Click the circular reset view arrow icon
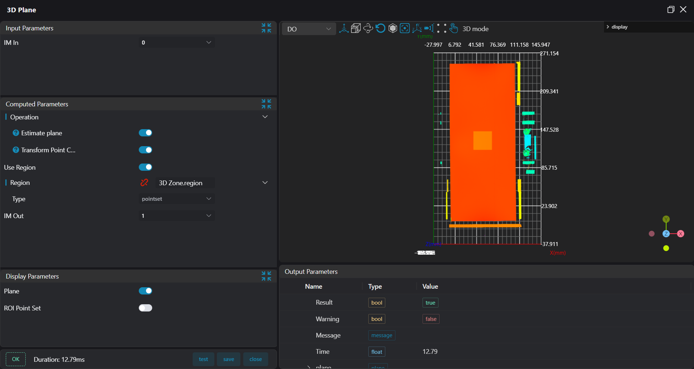694x369 pixels. pos(380,28)
